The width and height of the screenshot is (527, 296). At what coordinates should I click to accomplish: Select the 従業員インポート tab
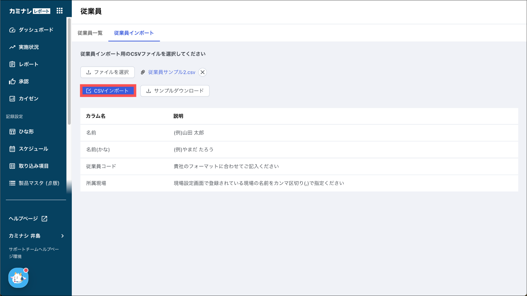pyautogui.click(x=134, y=33)
